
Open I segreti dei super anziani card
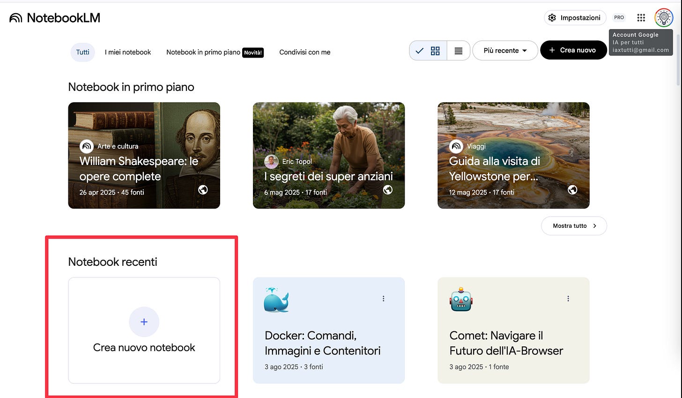[329, 155]
